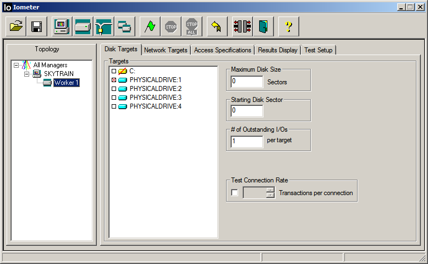The height and width of the screenshot is (264, 428).
Task: Click the SKYTRAIN computer icon
Action: tap(37, 74)
